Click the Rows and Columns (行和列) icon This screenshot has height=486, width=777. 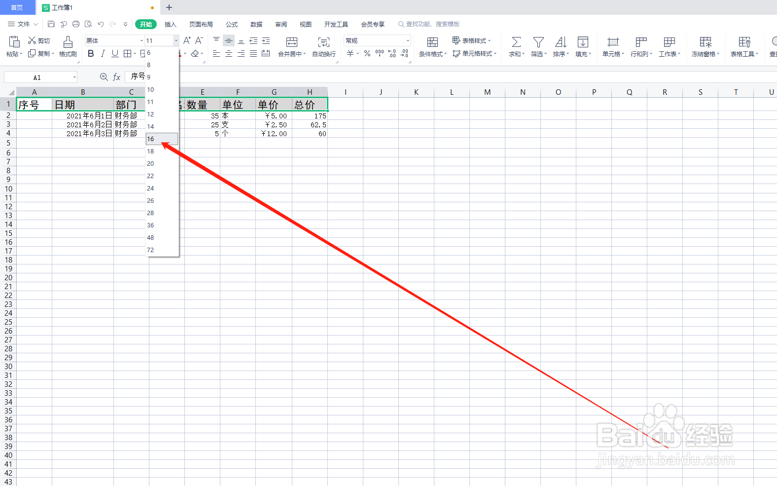(641, 42)
